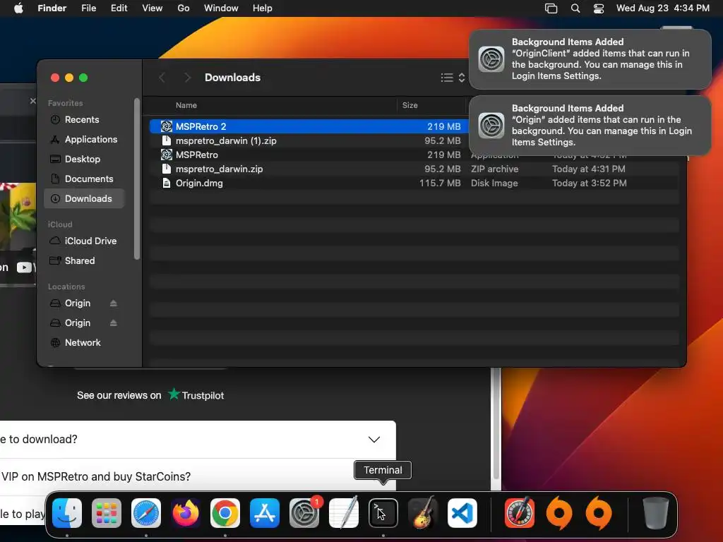The width and height of the screenshot is (723, 542).
Task: Open Spotlight search in menu bar
Action: (575, 8)
